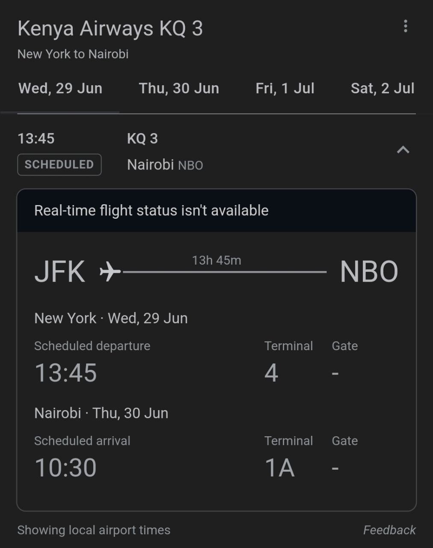Click the Real-time flight status banner

coord(151,211)
